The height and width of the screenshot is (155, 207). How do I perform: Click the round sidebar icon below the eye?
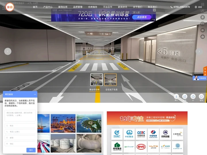[x=202, y=37]
